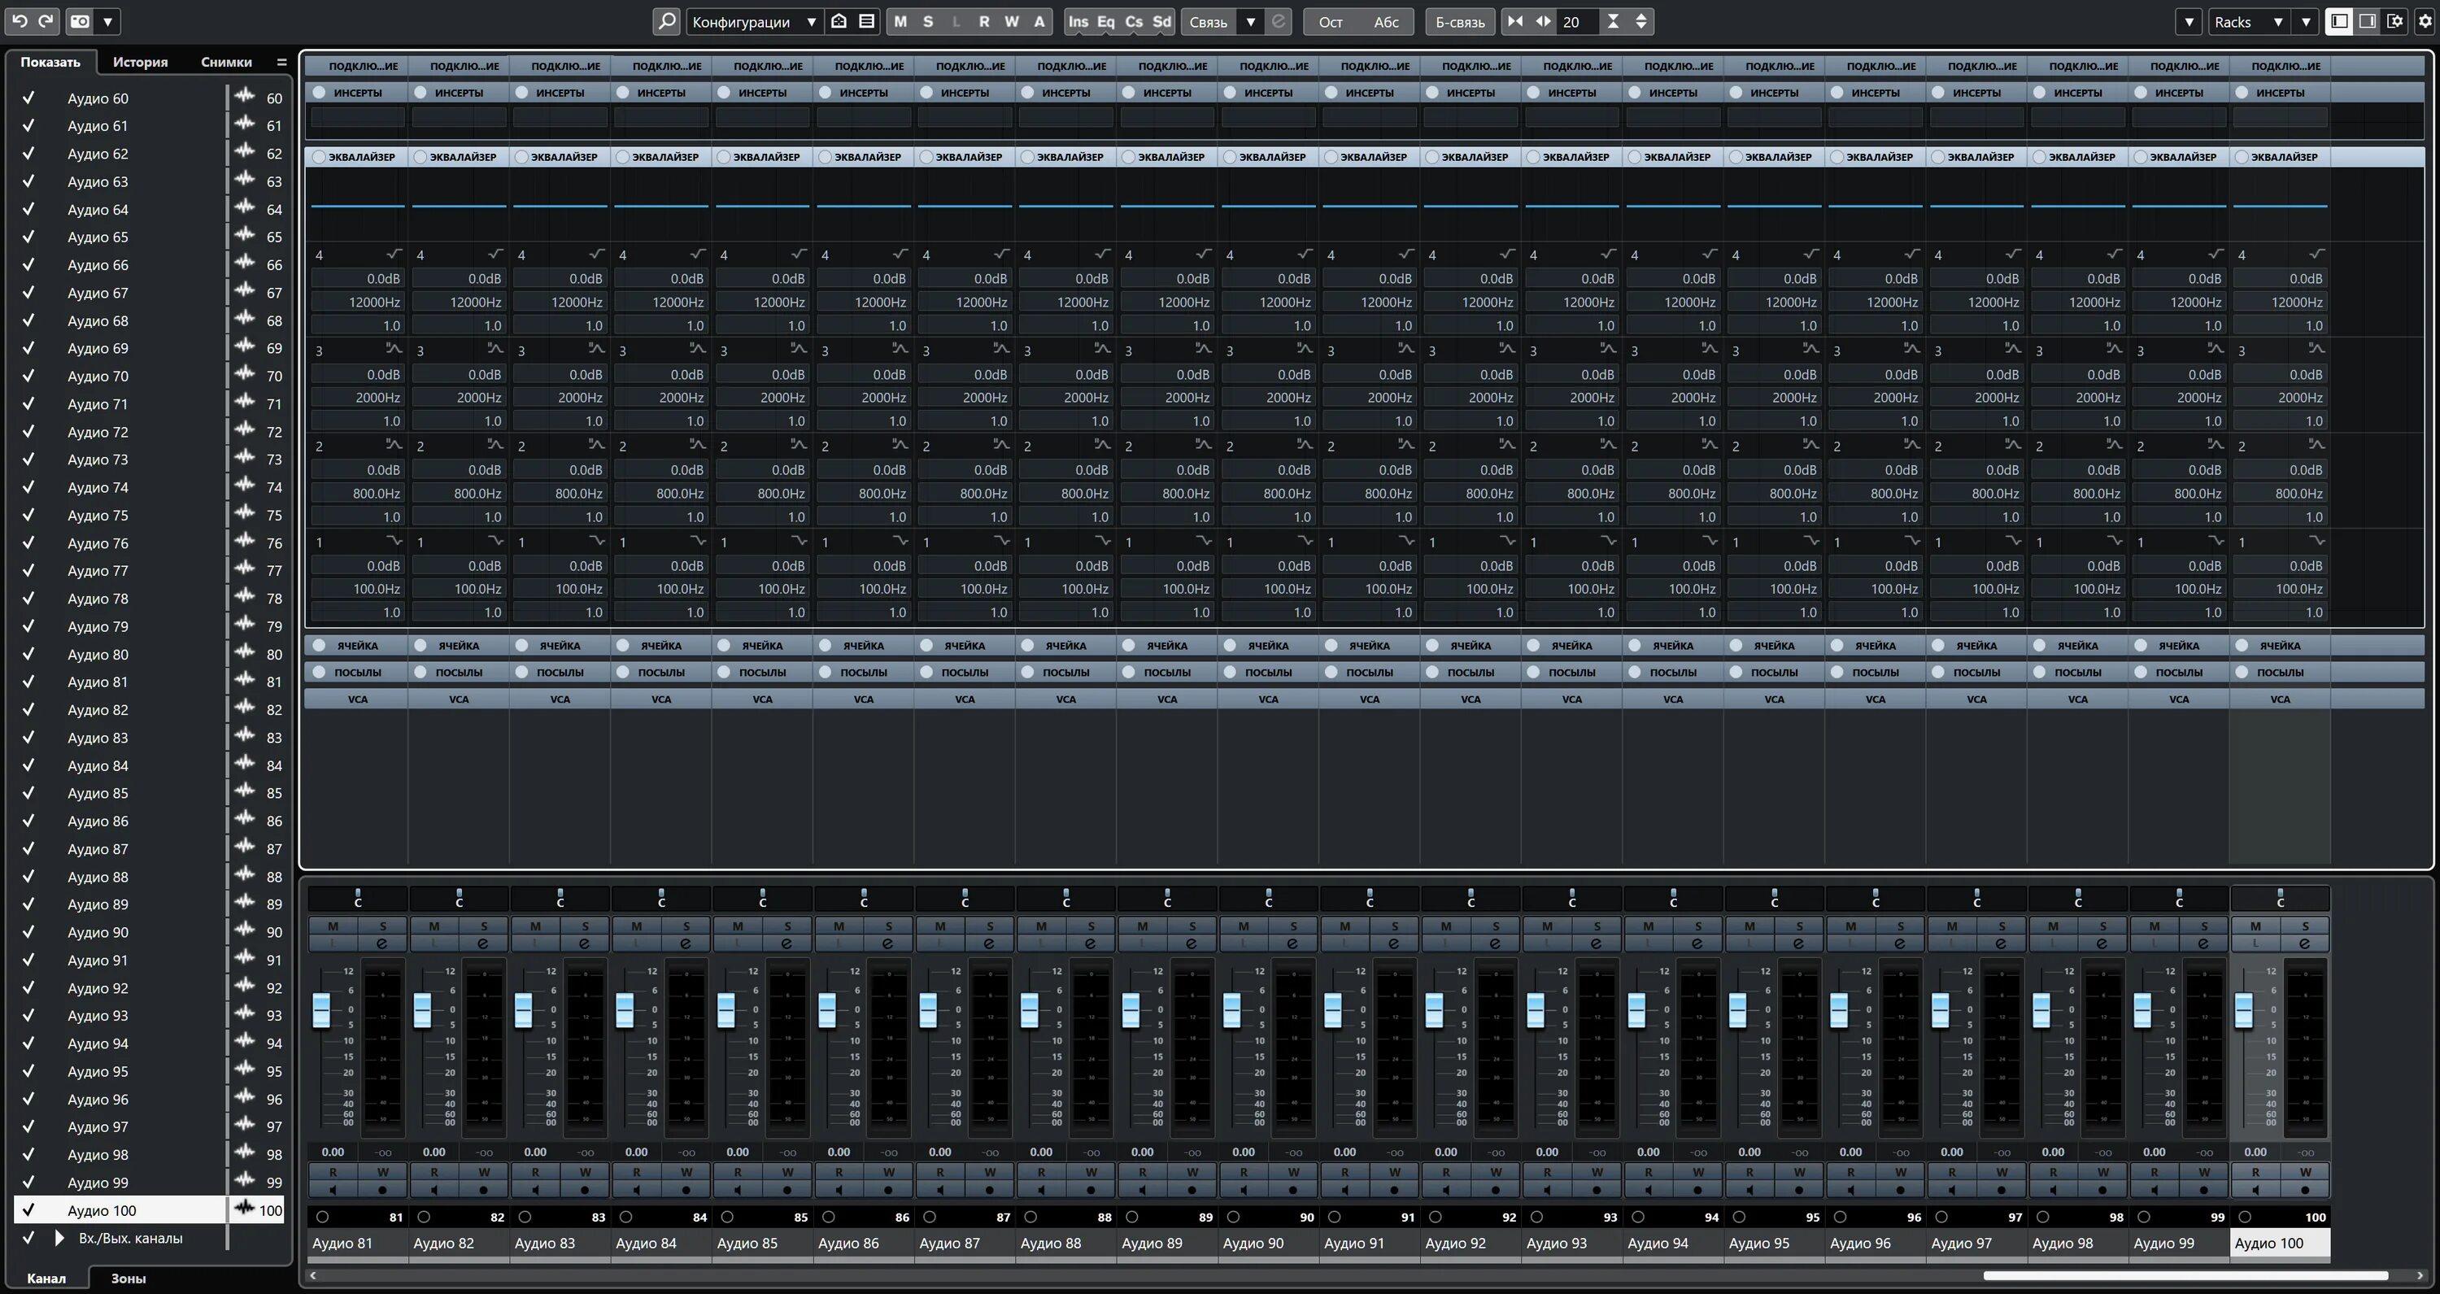Screen dimensions: 2440x1294
Task: Click the undo arrow icon
Action: [x=19, y=21]
